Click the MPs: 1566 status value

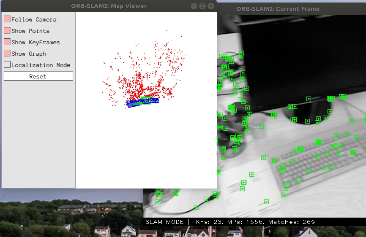[246, 222]
